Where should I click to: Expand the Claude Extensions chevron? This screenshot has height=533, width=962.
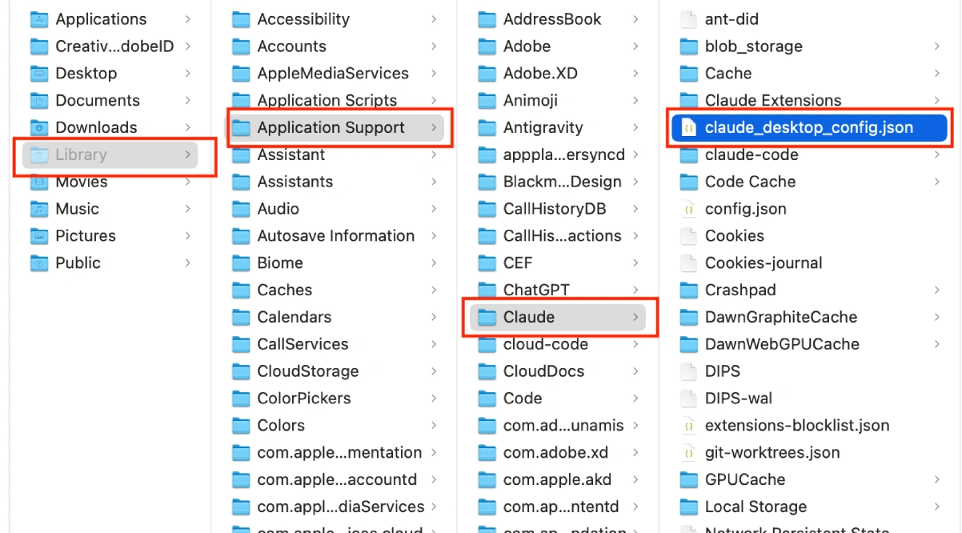point(936,101)
